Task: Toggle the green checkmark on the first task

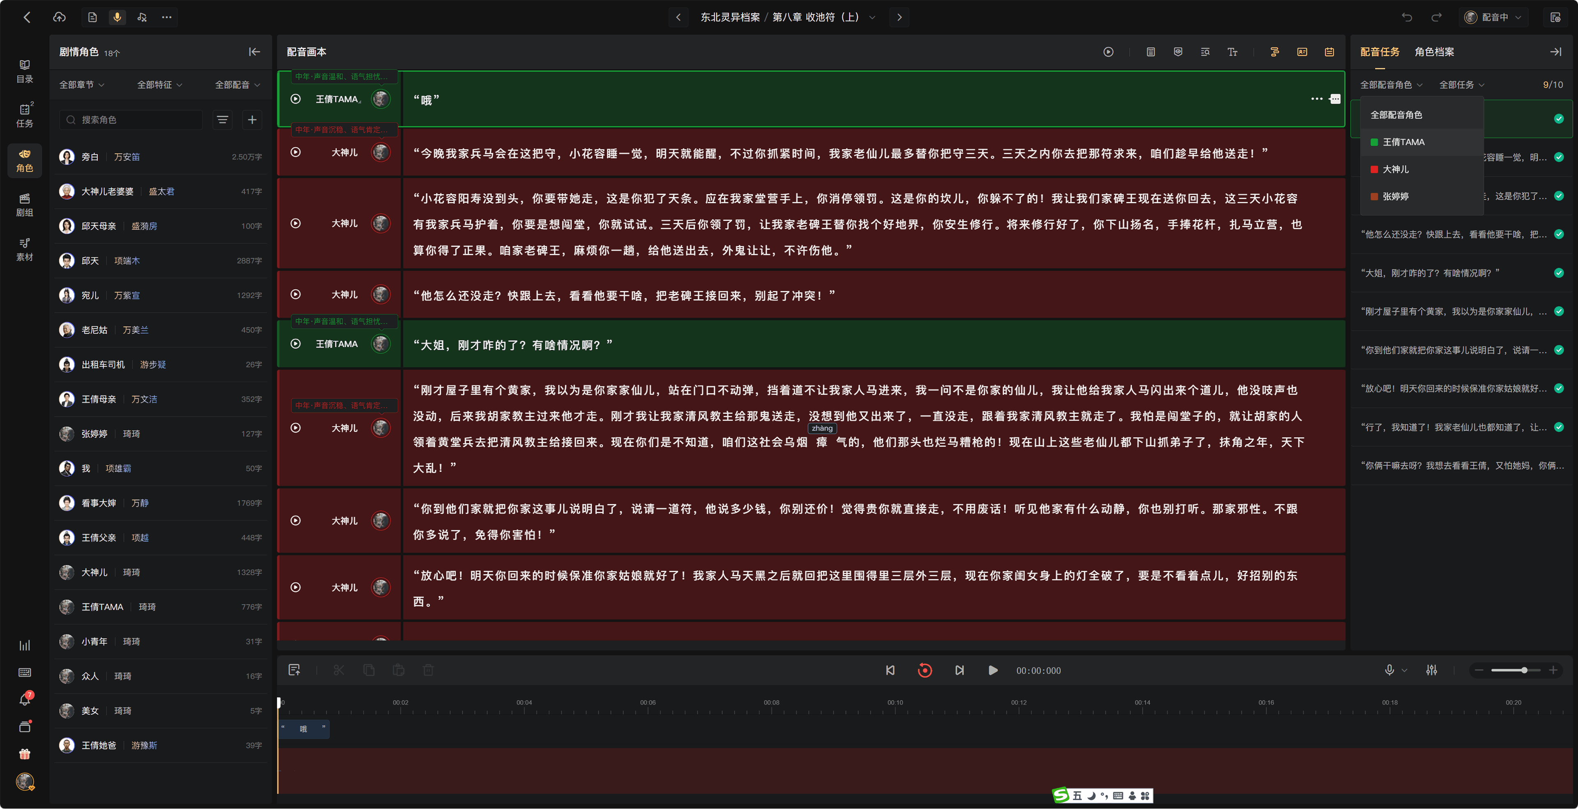Action: tap(1559, 119)
